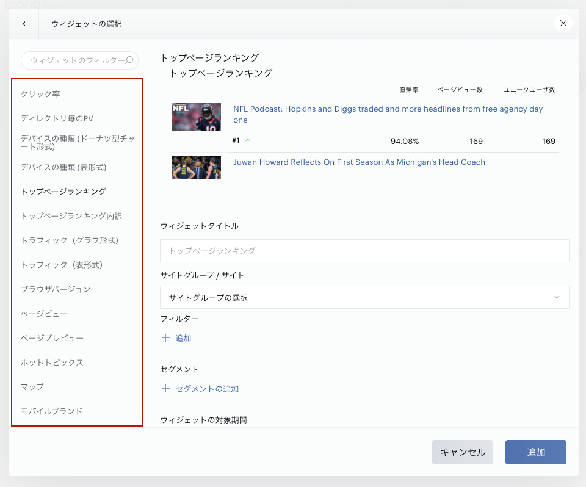Click the plus icon next to 追加 filter
Viewport: 586px width, 487px height.
click(165, 338)
